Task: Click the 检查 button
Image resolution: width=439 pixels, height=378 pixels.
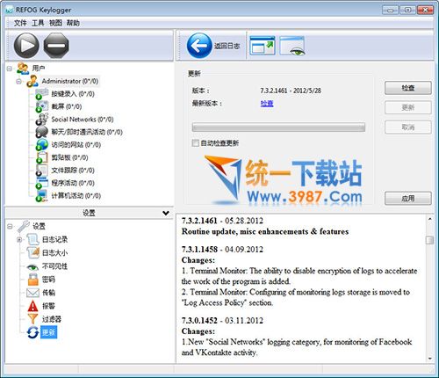Action: pyautogui.click(x=408, y=88)
